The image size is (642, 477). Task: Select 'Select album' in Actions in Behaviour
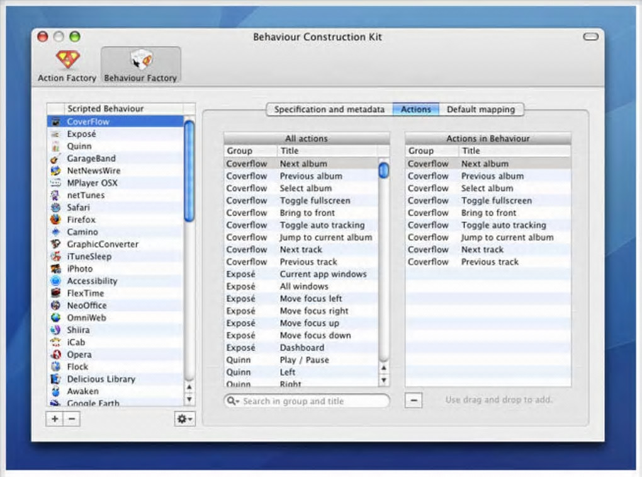click(x=488, y=188)
